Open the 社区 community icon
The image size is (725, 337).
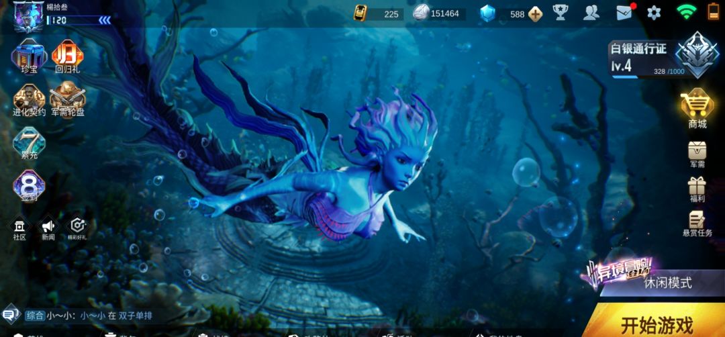click(x=20, y=230)
